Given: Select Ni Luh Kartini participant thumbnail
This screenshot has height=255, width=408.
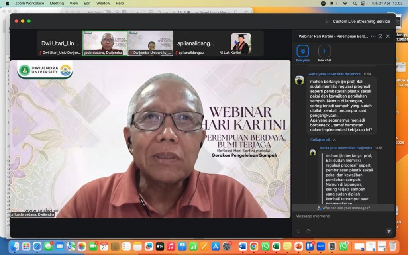Looking at the screenshot, I should [241, 43].
